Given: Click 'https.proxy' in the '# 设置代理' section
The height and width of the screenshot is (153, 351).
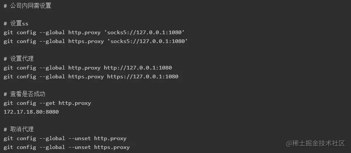Looking at the screenshot, I should tap(86, 76).
